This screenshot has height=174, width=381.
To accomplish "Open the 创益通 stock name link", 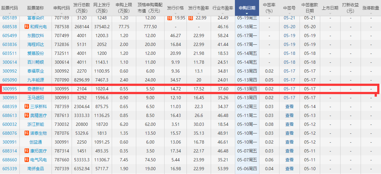I will [36, 142].
